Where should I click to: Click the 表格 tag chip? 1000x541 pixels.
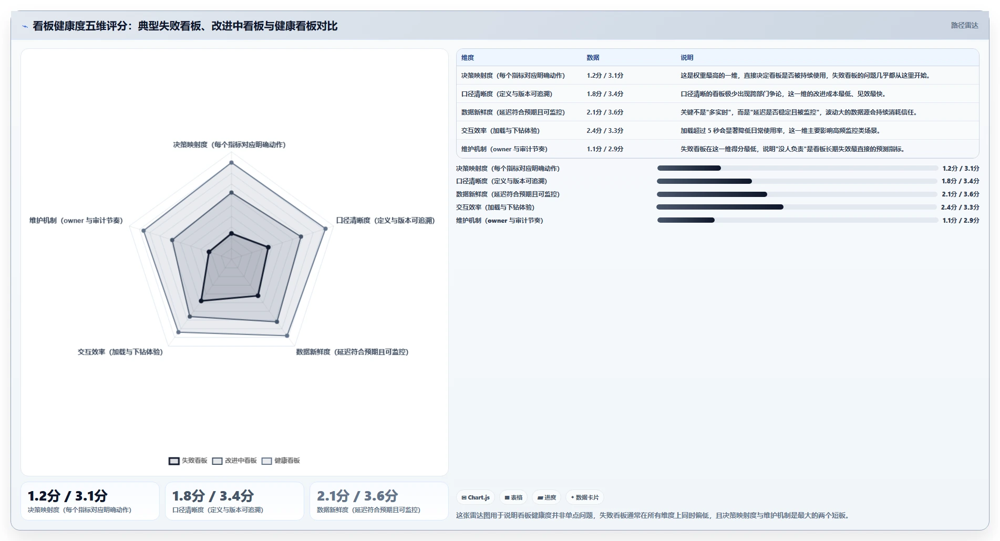[x=513, y=497]
